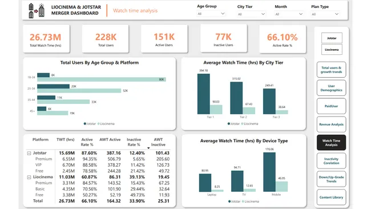Select the Basic table row

click(98, 189)
